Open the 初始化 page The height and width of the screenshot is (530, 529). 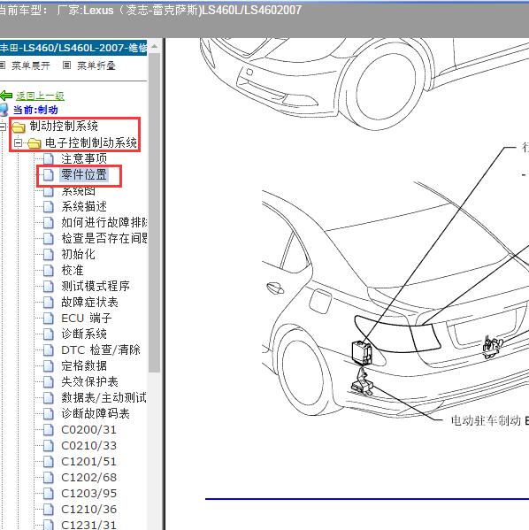coord(79,254)
